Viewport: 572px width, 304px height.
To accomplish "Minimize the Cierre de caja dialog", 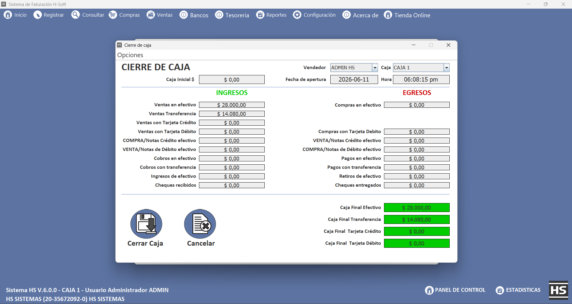I will pos(414,45).
